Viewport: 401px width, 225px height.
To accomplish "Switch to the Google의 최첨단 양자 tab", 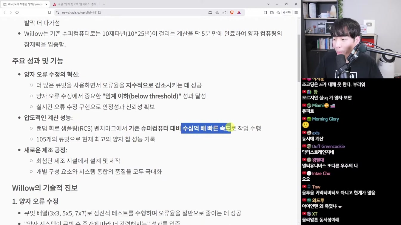I will point(25,4).
